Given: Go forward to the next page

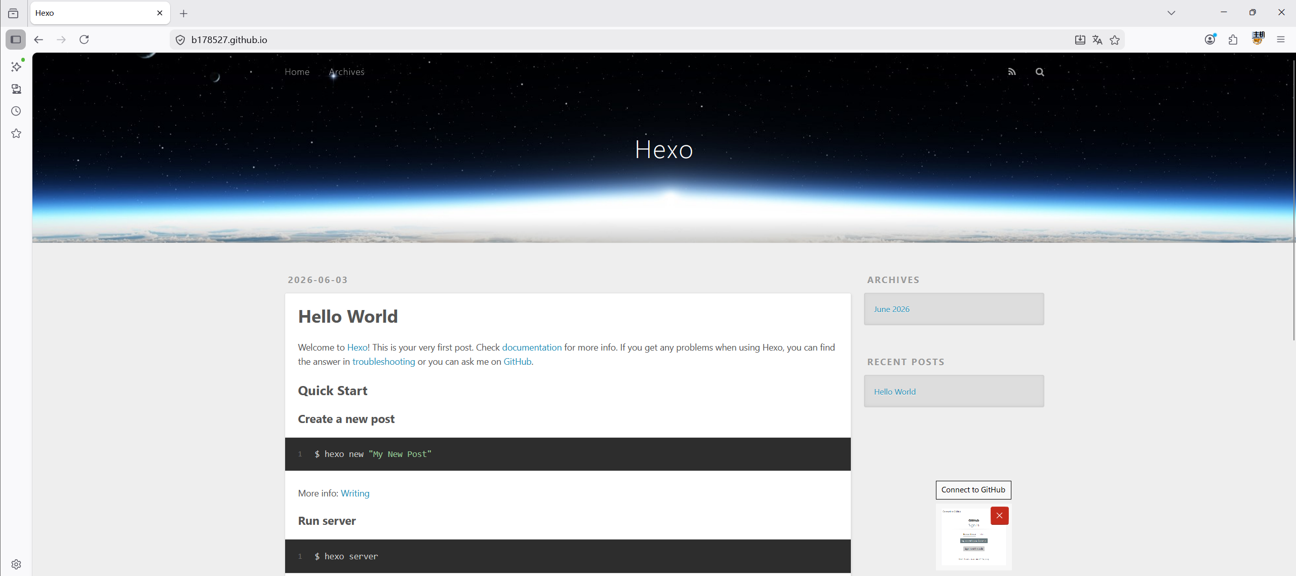Looking at the screenshot, I should point(61,40).
